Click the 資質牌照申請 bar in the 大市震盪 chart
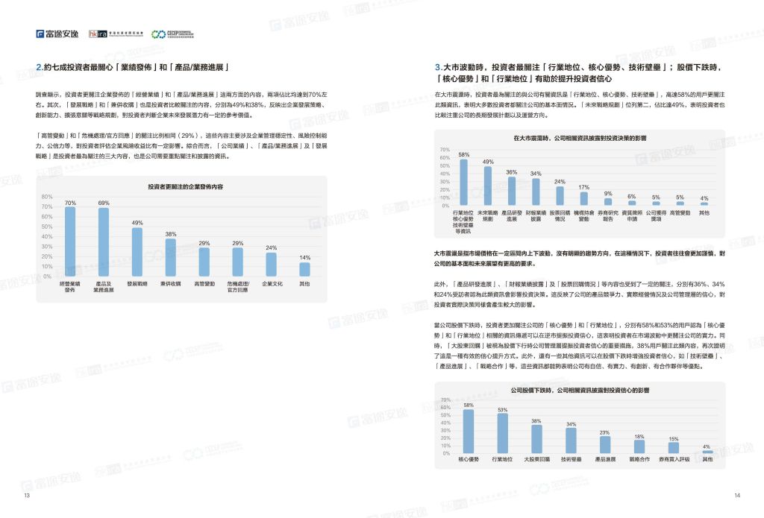 pyautogui.click(x=632, y=203)
